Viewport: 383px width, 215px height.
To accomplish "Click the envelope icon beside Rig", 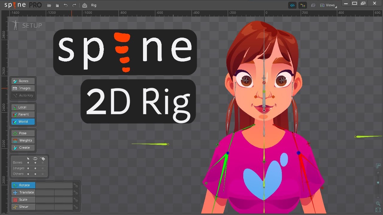I will (x=85, y=5).
